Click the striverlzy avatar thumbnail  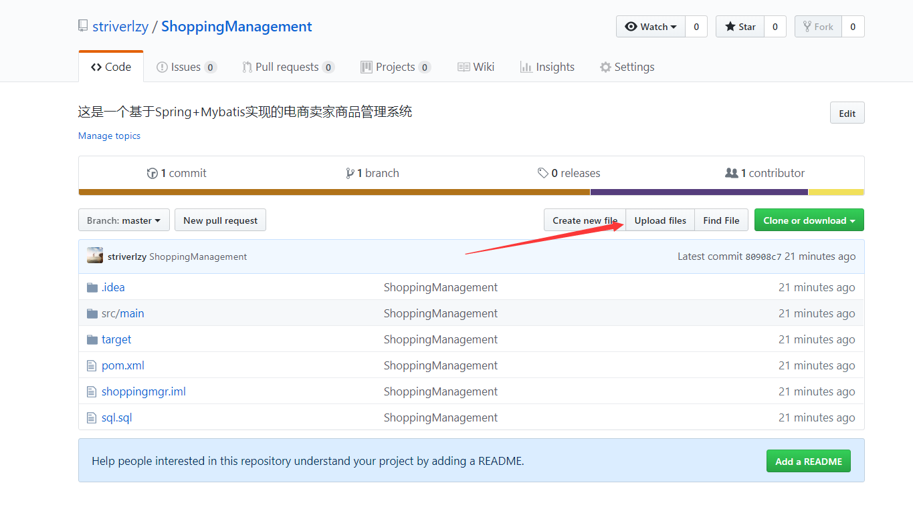pos(95,256)
